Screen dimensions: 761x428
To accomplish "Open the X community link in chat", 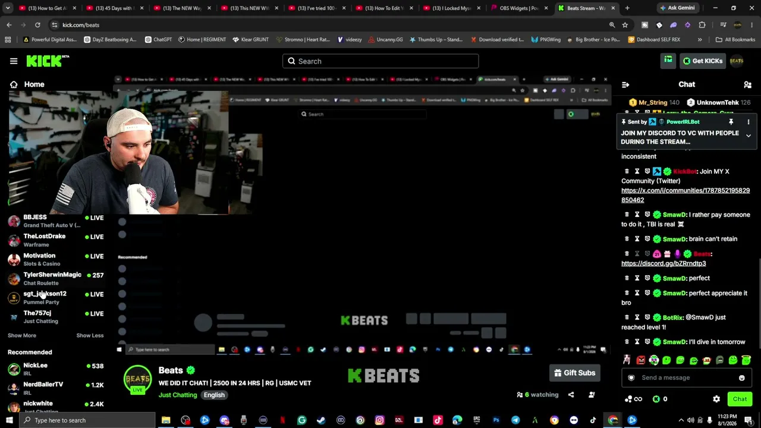I will (x=685, y=195).
